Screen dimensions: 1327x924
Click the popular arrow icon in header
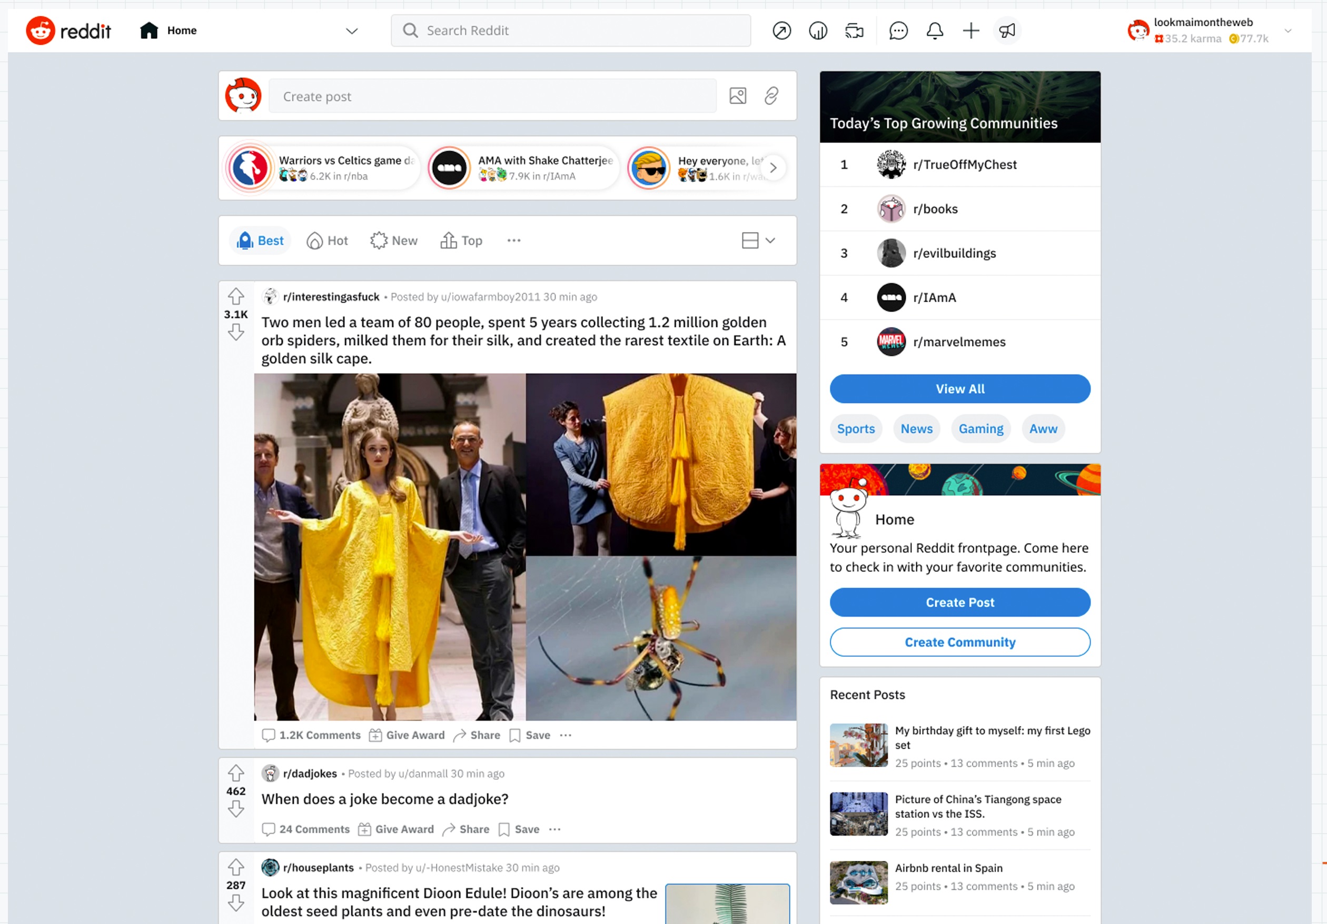tap(781, 31)
